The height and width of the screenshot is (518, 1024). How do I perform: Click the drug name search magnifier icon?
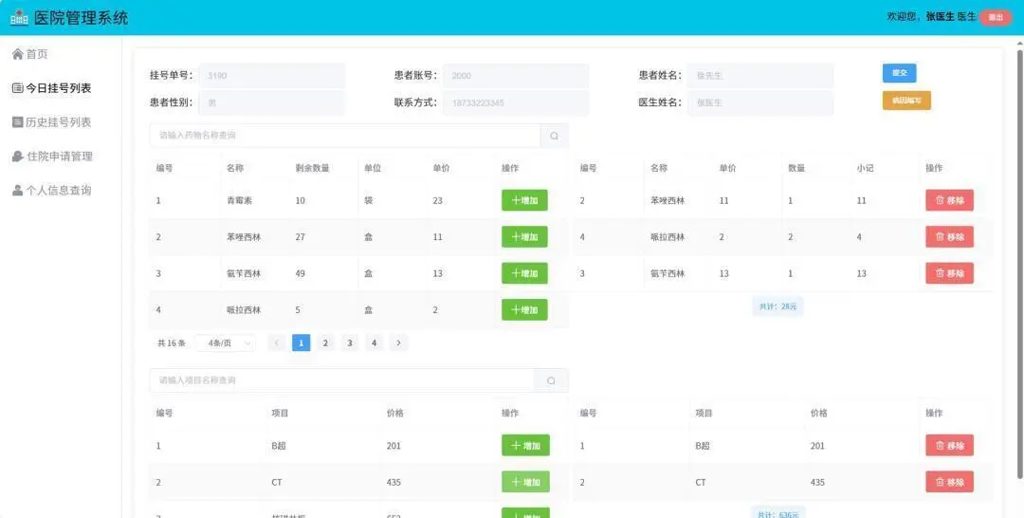pyautogui.click(x=555, y=136)
